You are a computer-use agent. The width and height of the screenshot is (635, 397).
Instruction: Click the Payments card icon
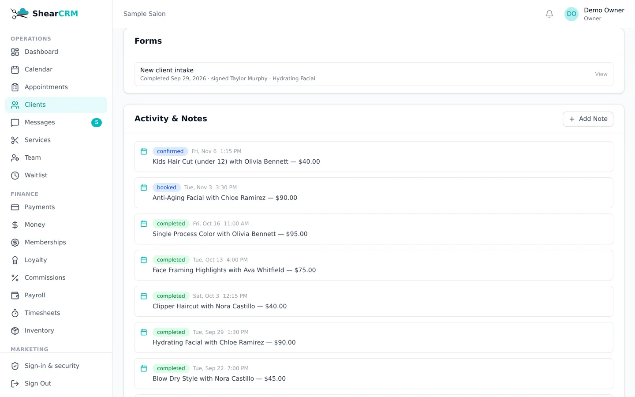(x=15, y=207)
